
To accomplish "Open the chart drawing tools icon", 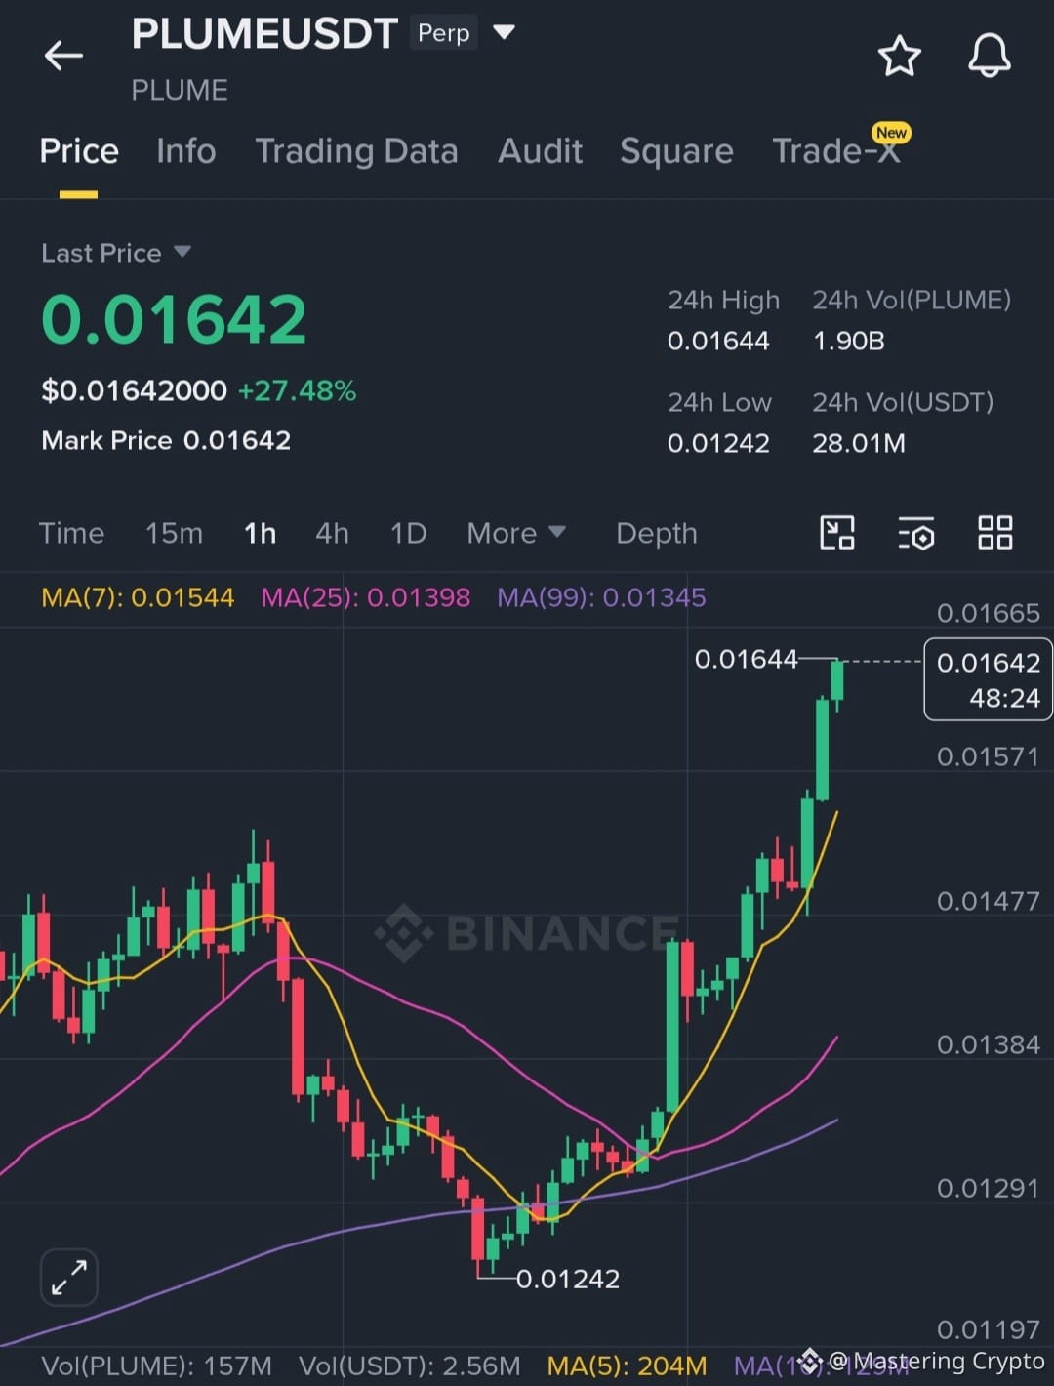I will [x=836, y=533].
